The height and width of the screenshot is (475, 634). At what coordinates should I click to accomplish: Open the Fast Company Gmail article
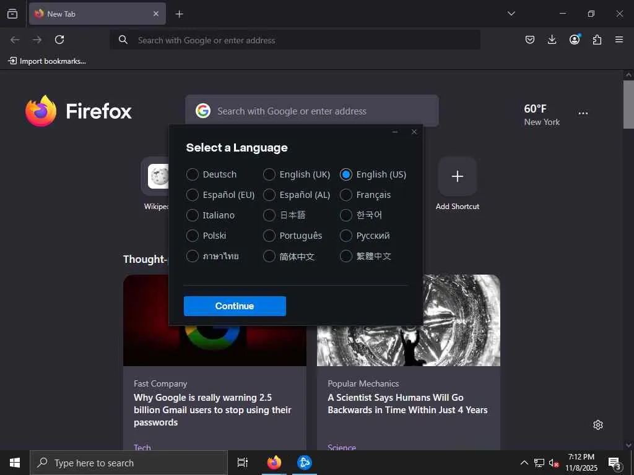tap(213, 410)
